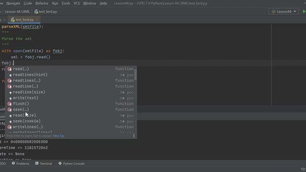Click the small icon beside write(text)
This screenshot has width=306, height=172.
(x=11, y=98)
